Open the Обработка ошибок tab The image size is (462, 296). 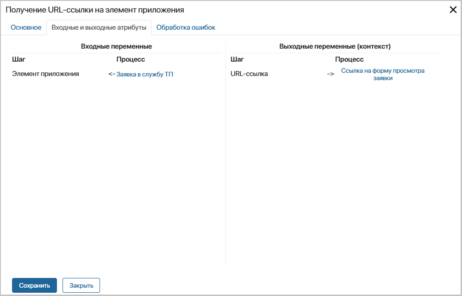[186, 27]
